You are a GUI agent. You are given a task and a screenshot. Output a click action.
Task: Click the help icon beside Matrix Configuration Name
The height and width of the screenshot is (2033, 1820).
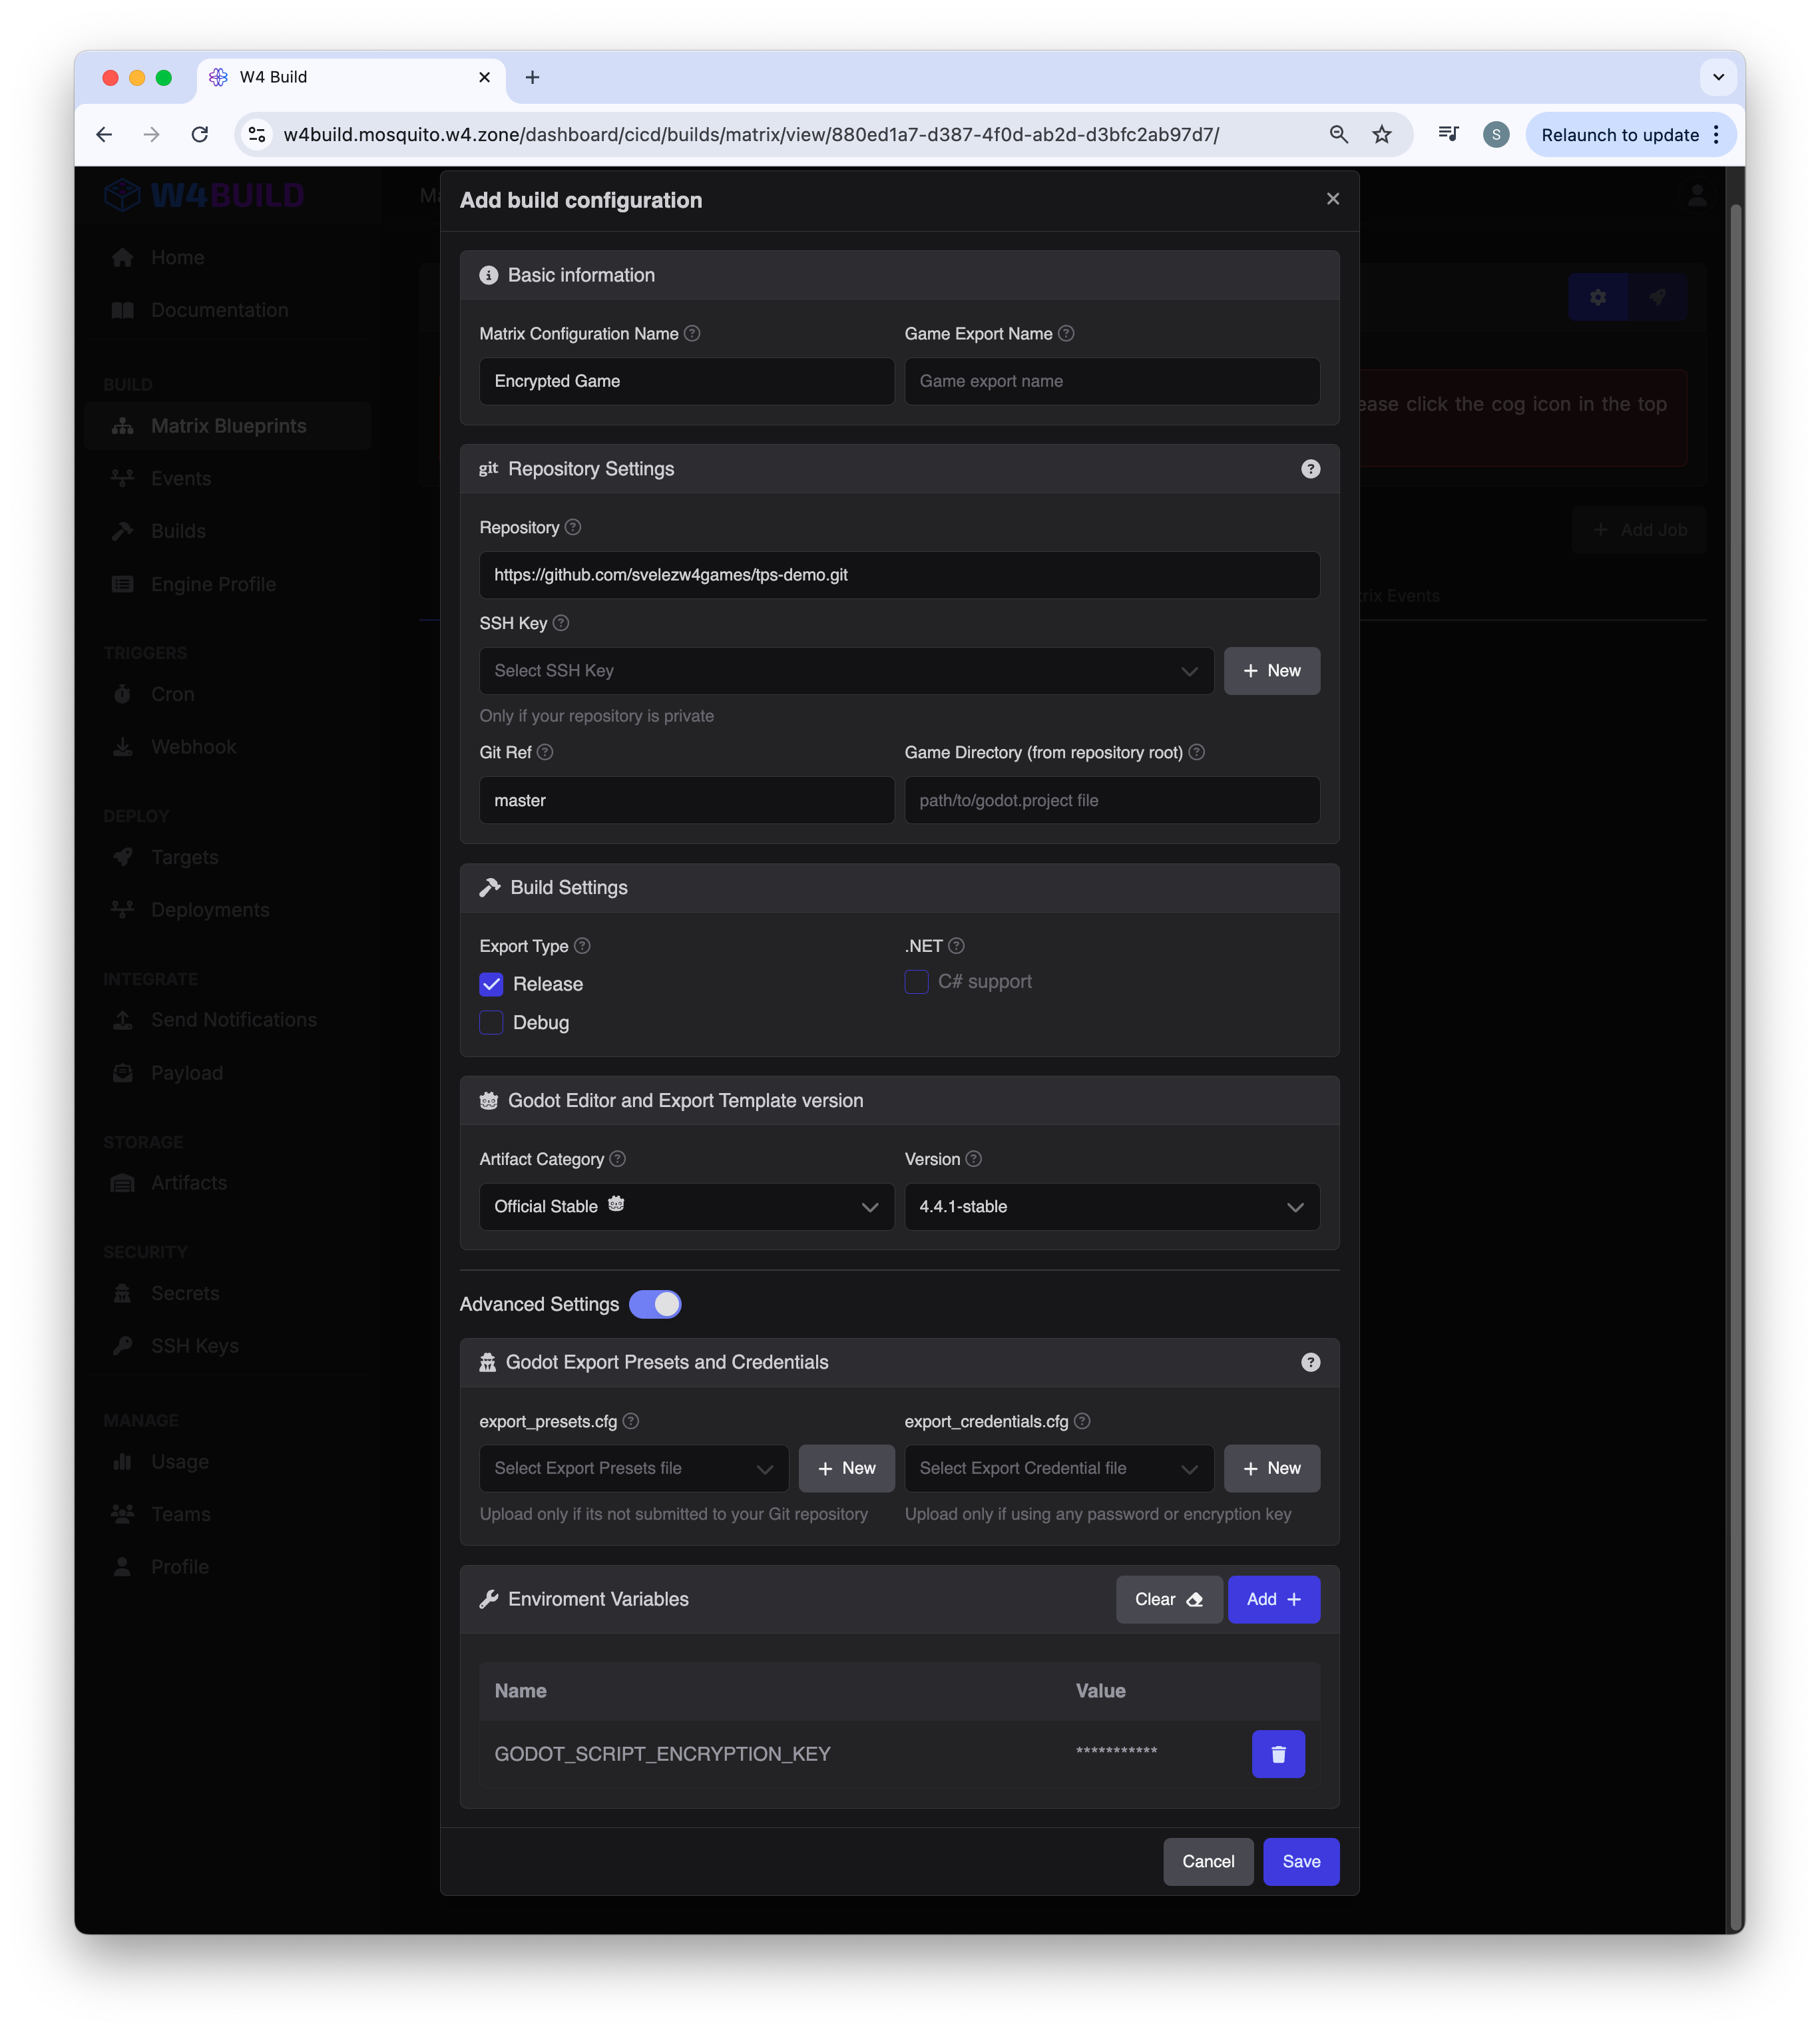[x=692, y=333]
